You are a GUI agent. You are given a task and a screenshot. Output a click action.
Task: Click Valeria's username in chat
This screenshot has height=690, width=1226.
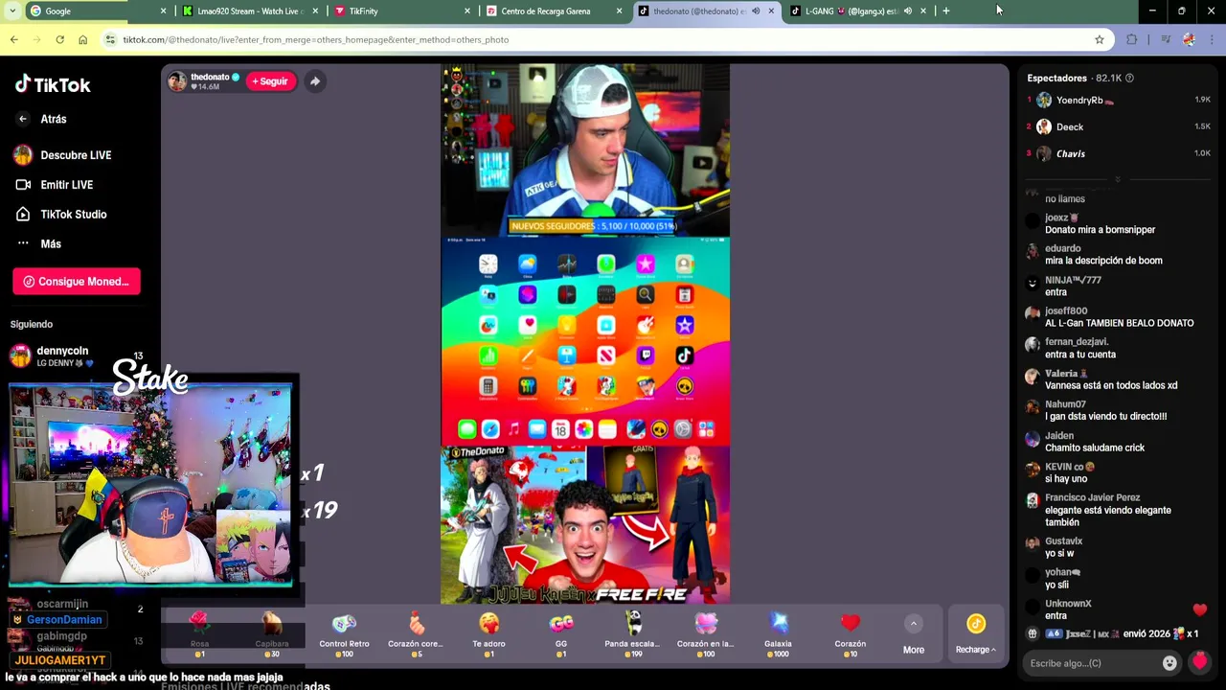pyautogui.click(x=1066, y=373)
